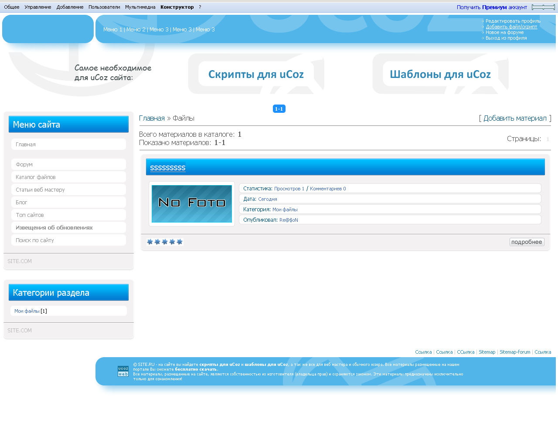
Task: Open the question mark help menu
Action: point(200,7)
